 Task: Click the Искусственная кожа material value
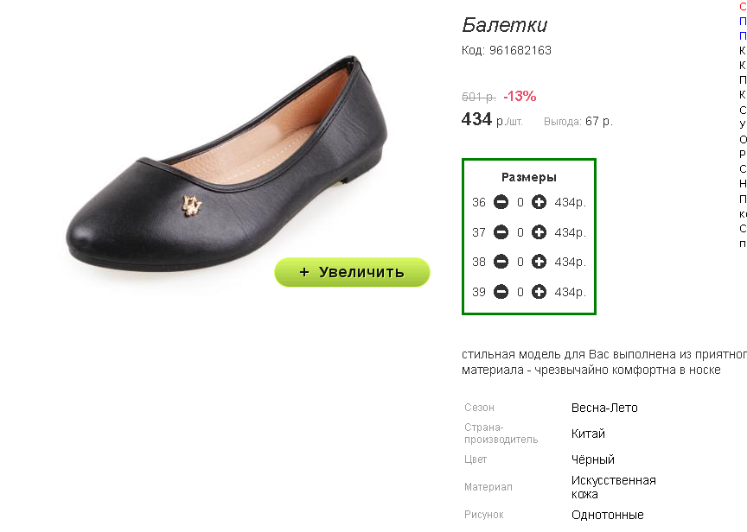614,487
